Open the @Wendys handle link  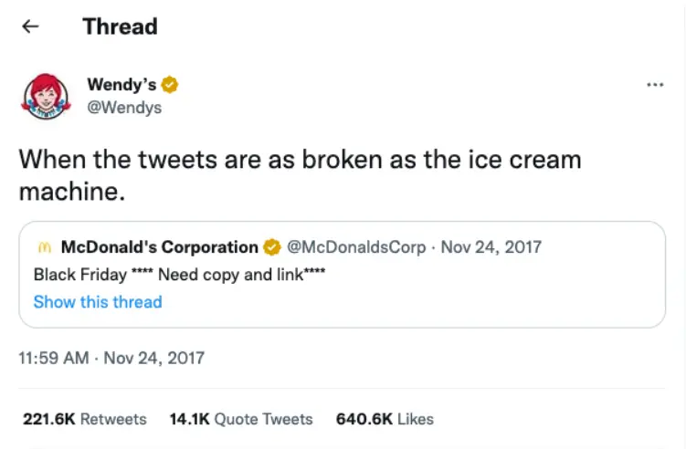pos(123,108)
